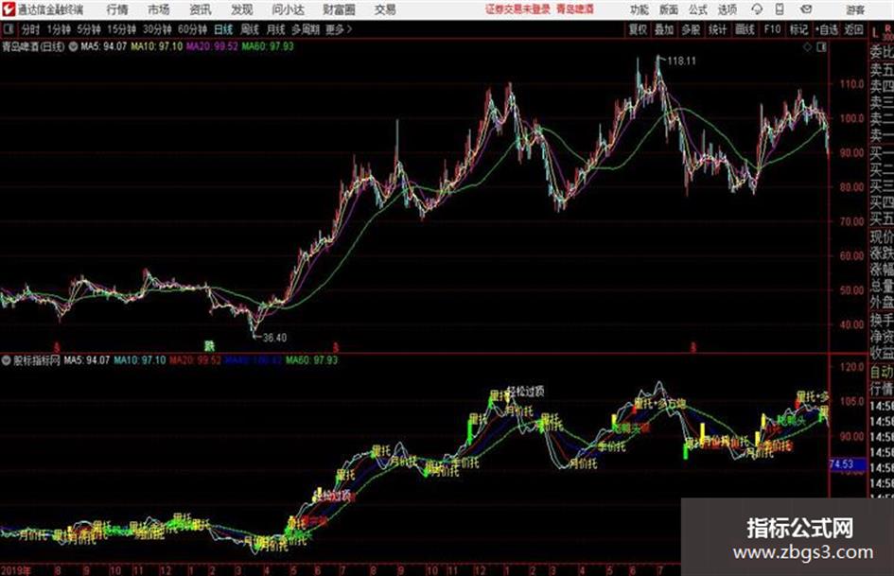The height and width of the screenshot is (576, 894).
Task: Switch to 60分钟 period
Action: pyautogui.click(x=192, y=29)
